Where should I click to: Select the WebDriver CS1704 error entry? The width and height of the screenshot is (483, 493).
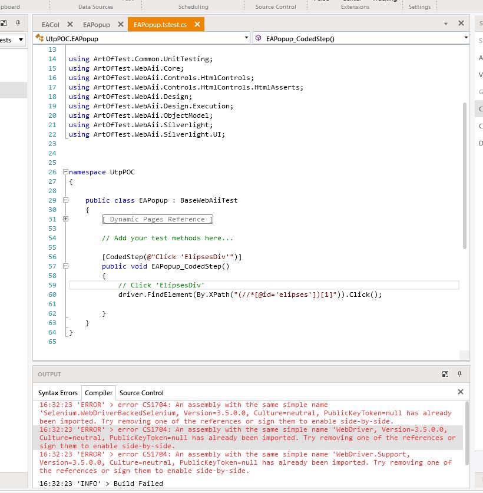[x=247, y=438]
